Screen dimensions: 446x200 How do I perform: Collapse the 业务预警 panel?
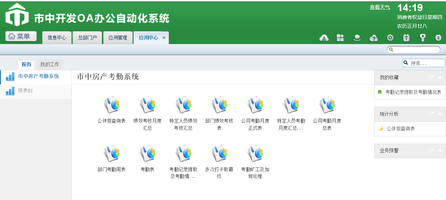(439, 151)
